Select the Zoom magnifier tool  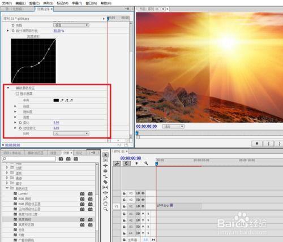[105, 209]
